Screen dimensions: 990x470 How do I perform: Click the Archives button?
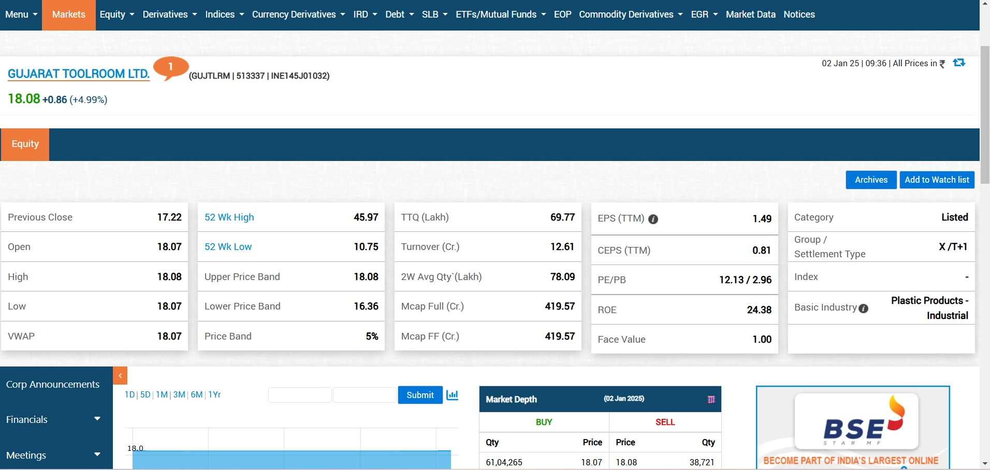pyautogui.click(x=871, y=180)
